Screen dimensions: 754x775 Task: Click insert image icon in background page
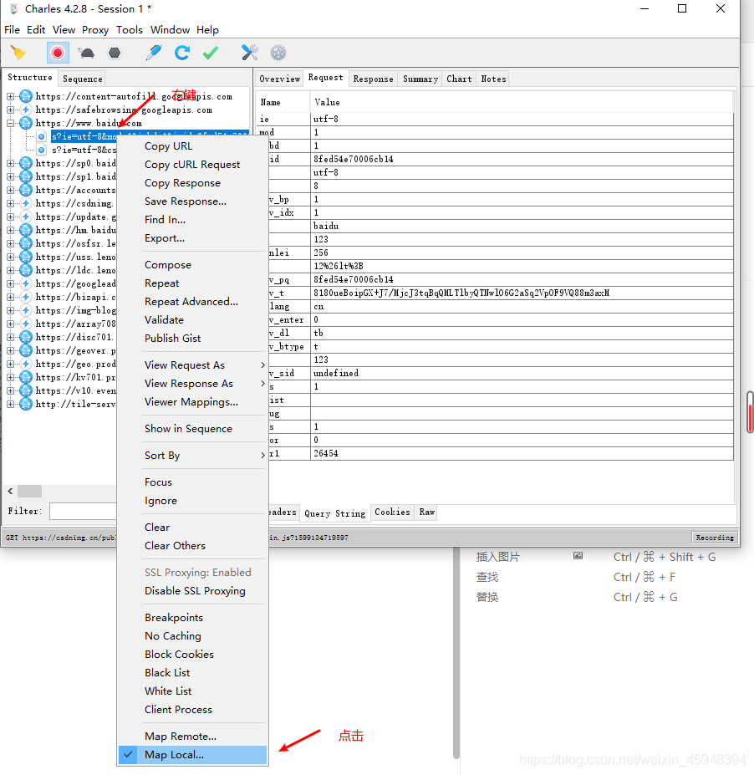578,556
